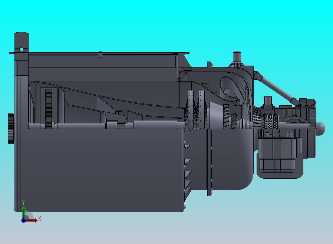The height and width of the screenshot is (244, 333).
Task: Click the blue origin ball of the triad
Action: coord(23,220)
